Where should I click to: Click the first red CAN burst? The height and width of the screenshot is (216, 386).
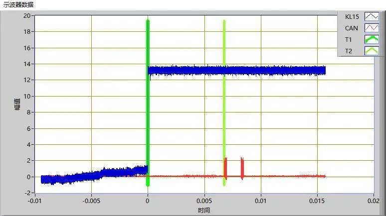pos(225,168)
